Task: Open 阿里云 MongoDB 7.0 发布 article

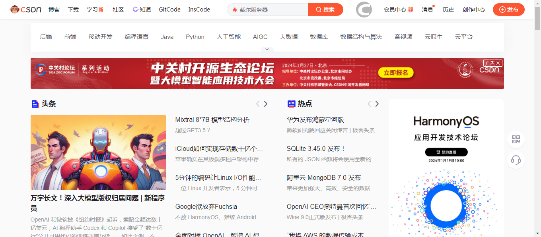Action: click(x=324, y=178)
